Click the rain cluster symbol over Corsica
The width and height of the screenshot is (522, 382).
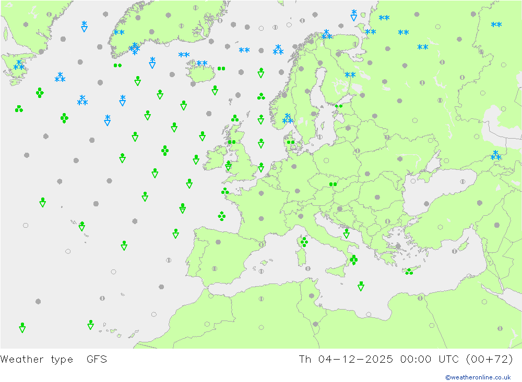point(304,242)
